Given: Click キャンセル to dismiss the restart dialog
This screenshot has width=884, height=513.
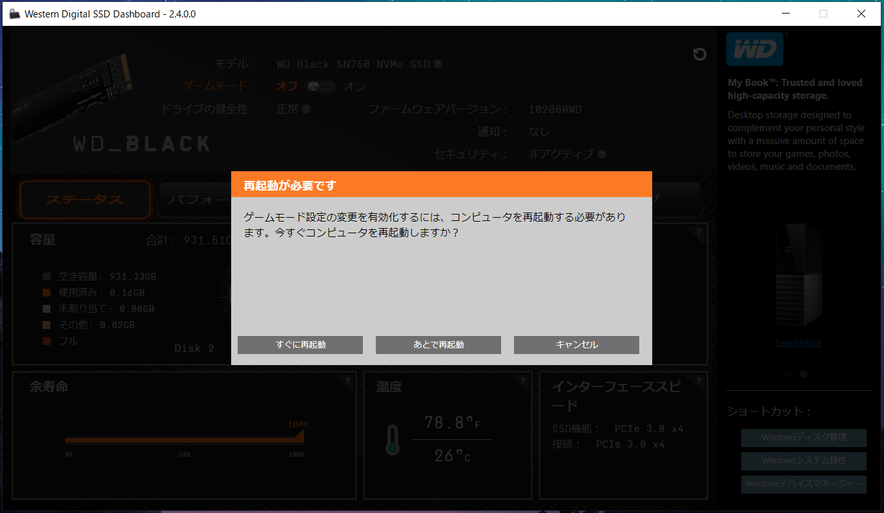Looking at the screenshot, I should tap(576, 345).
